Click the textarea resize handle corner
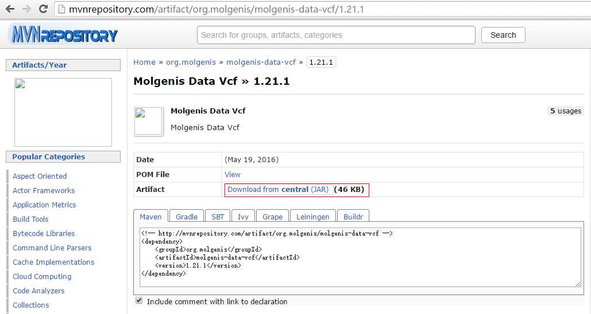Image resolution: width=591 pixels, height=314 pixels. pos(578,284)
